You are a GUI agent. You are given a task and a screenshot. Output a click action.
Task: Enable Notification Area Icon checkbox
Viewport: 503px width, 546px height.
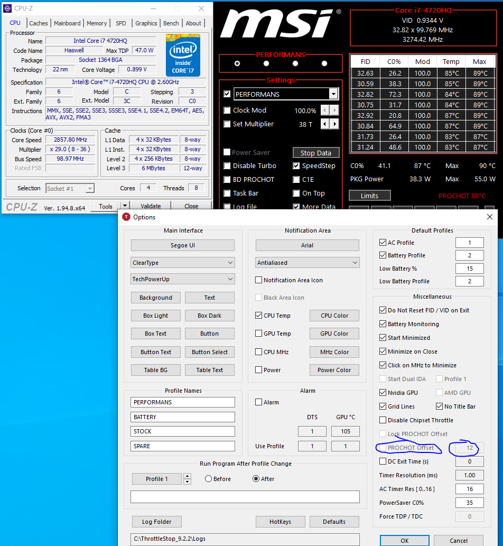pyautogui.click(x=259, y=280)
